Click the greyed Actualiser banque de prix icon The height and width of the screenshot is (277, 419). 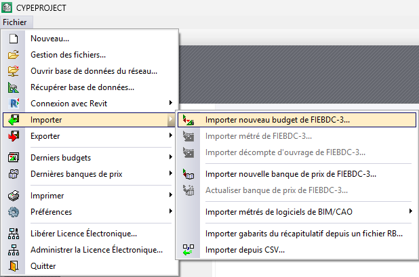click(x=188, y=190)
